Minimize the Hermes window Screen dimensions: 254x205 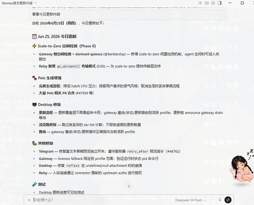pyautogui.click(x=230, y=3)
